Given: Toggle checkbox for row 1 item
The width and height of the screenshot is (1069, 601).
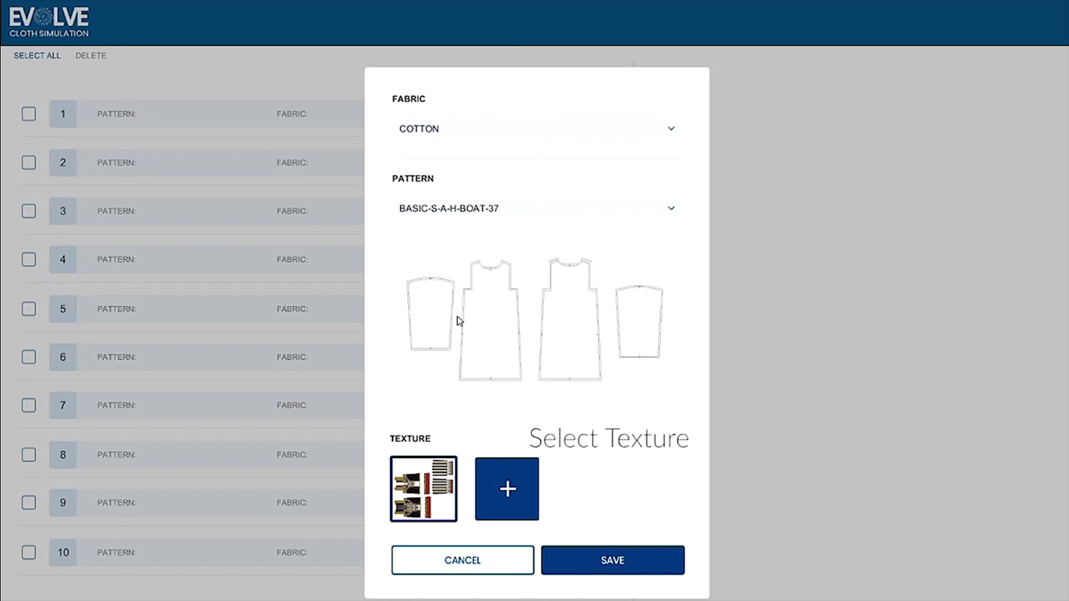Looking at the screenshot, I should point(28,114).
